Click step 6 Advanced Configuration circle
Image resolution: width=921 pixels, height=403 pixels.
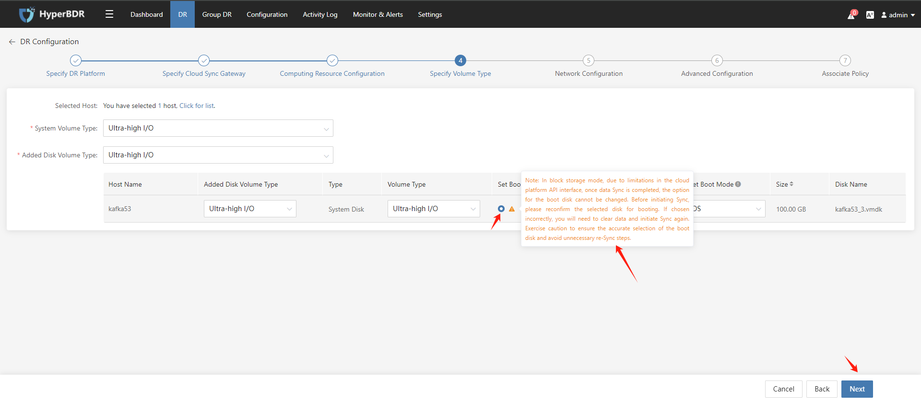click(x=717, y=60)
